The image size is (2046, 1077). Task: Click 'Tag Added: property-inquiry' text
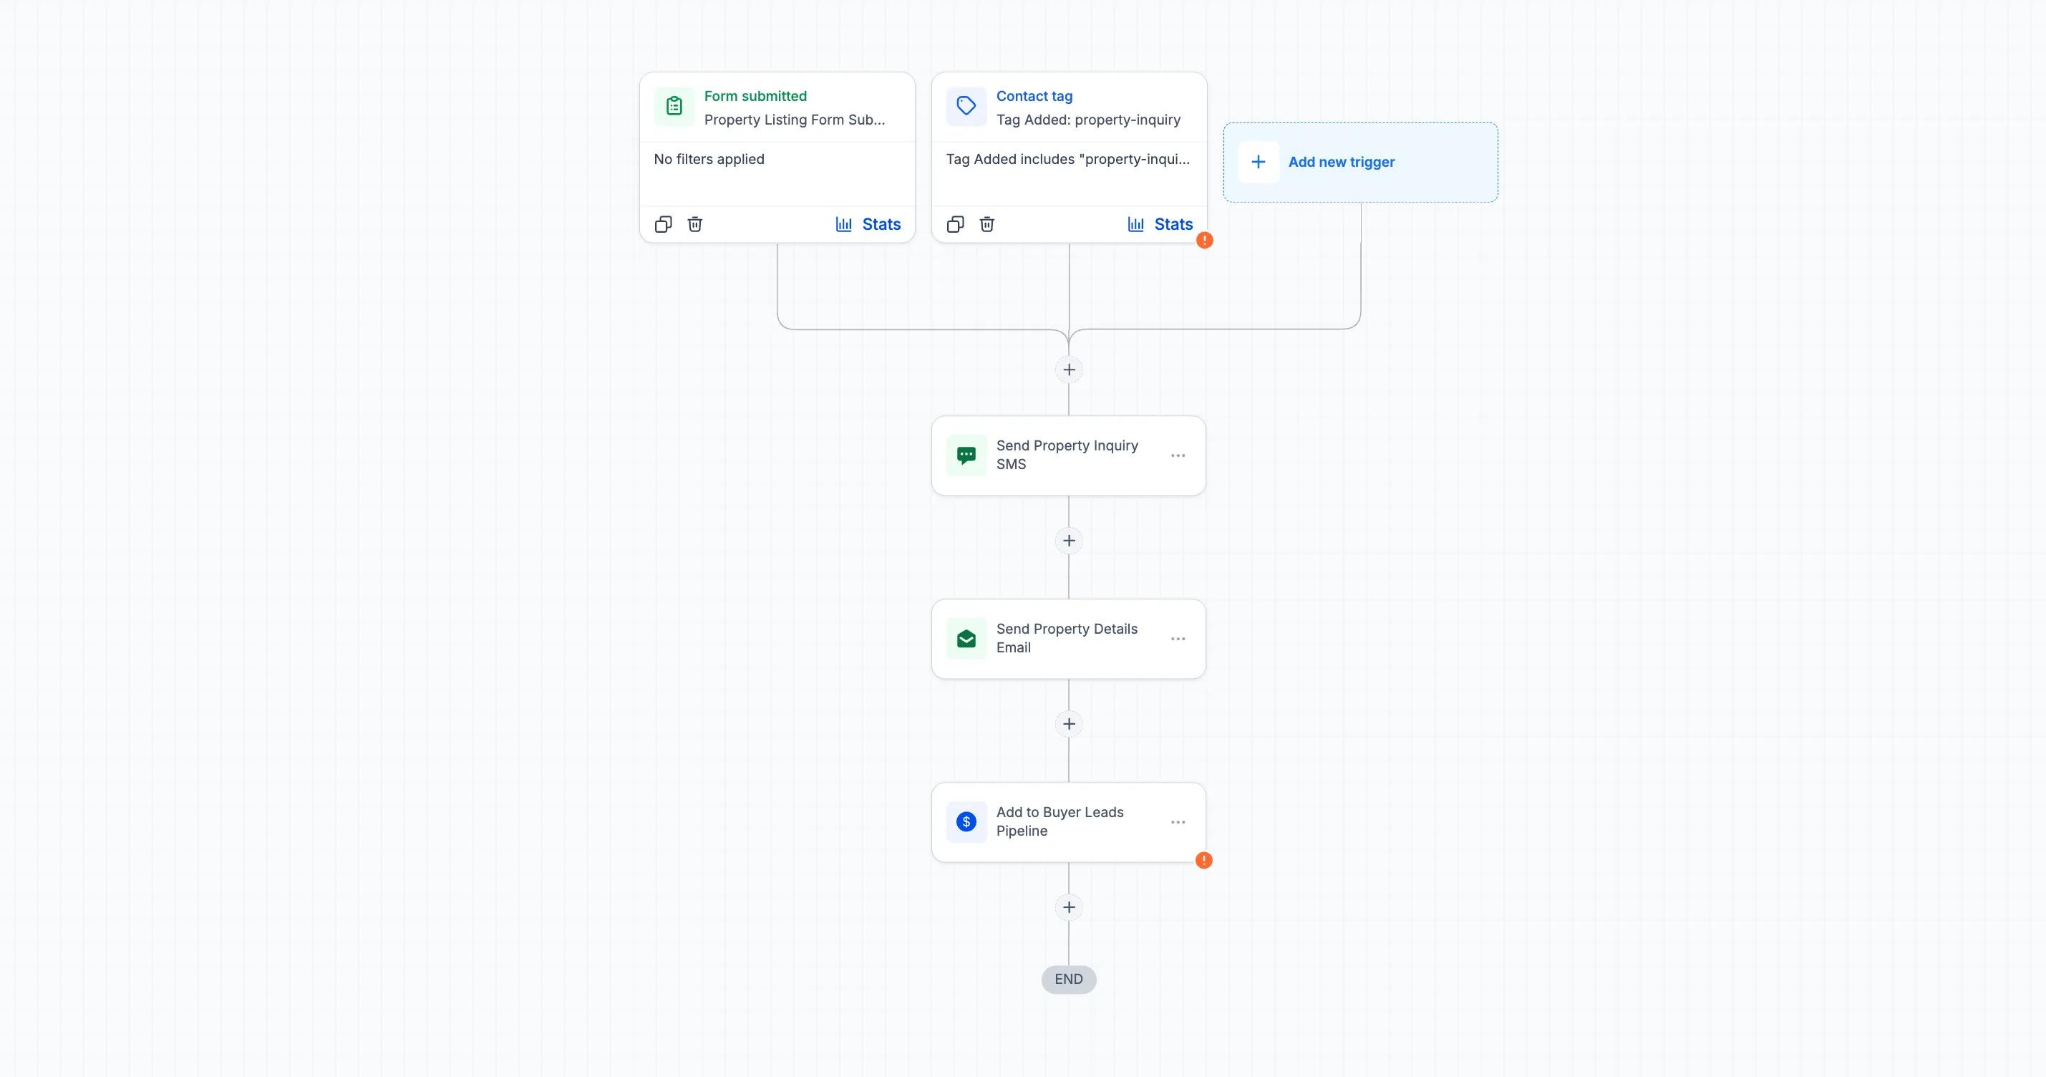point(1088,120)
